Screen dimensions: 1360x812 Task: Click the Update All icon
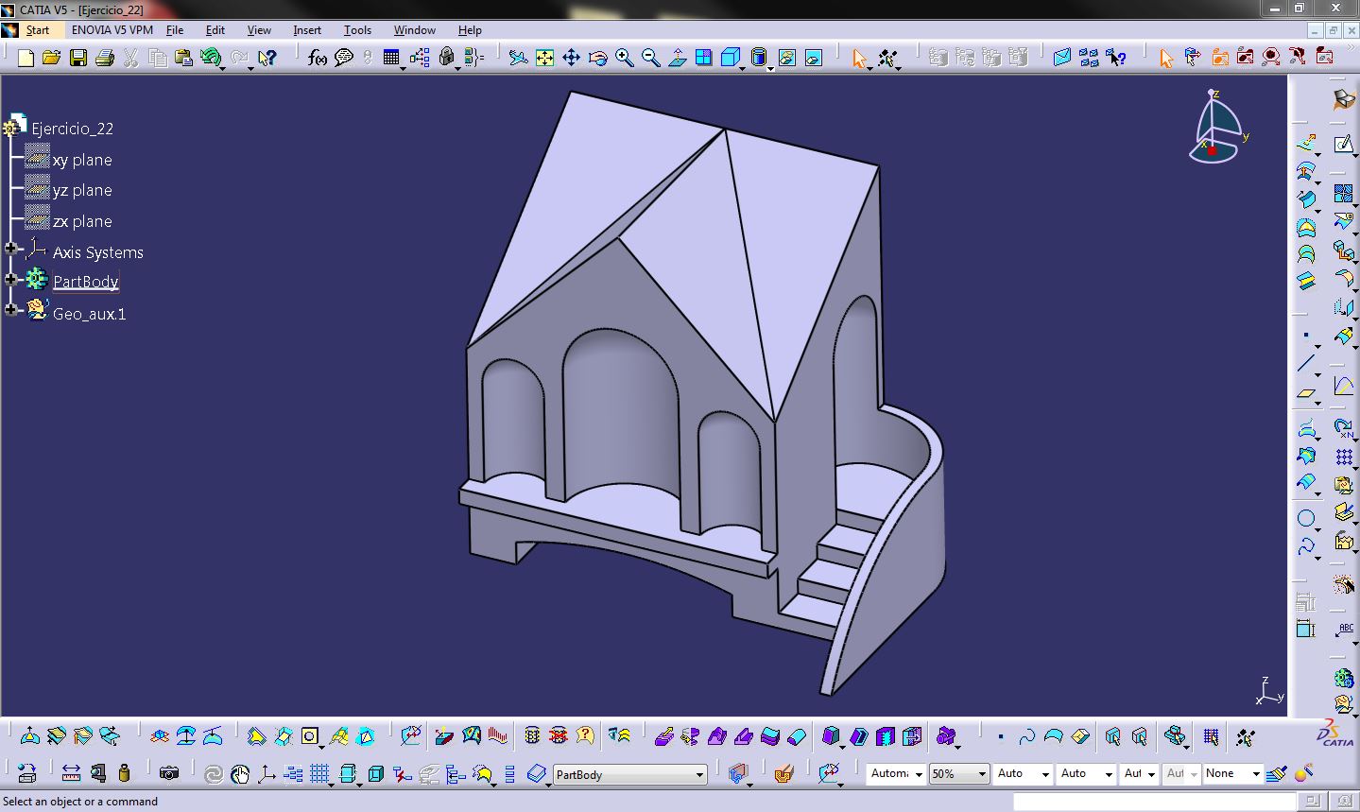coord(214,774)
